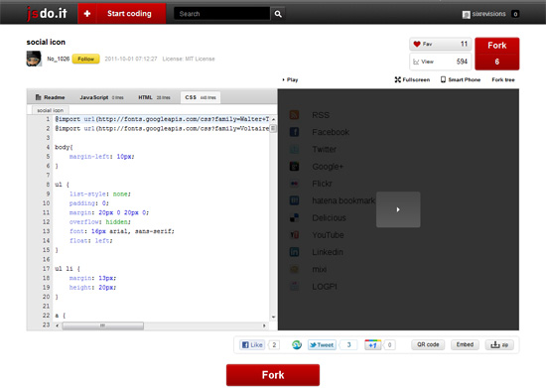Click the Flickr icon in preview
The image size is (546, 388).
294,184
